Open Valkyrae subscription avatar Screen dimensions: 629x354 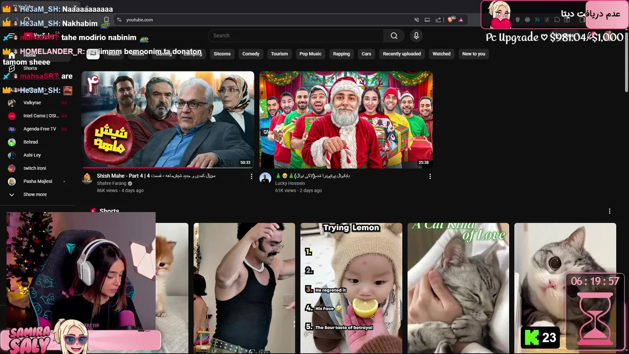12,103
